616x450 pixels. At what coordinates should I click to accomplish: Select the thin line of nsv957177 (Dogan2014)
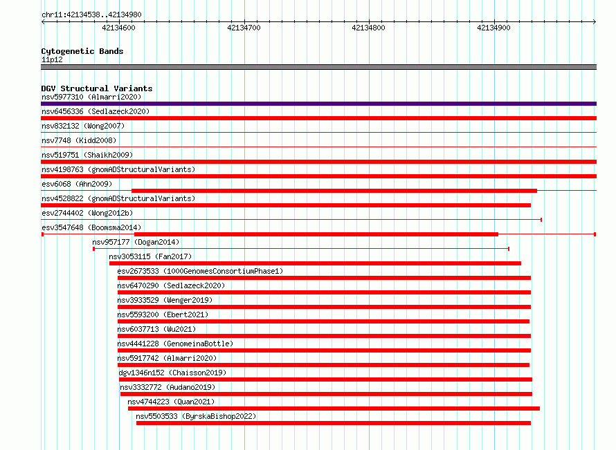pyautogui.click(x=301, y=249)
